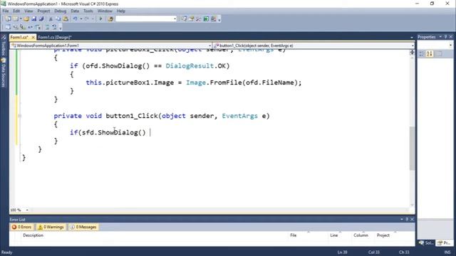456x256 pixels.
Task: Click the Open File folder icon
Action: (26, 19)
